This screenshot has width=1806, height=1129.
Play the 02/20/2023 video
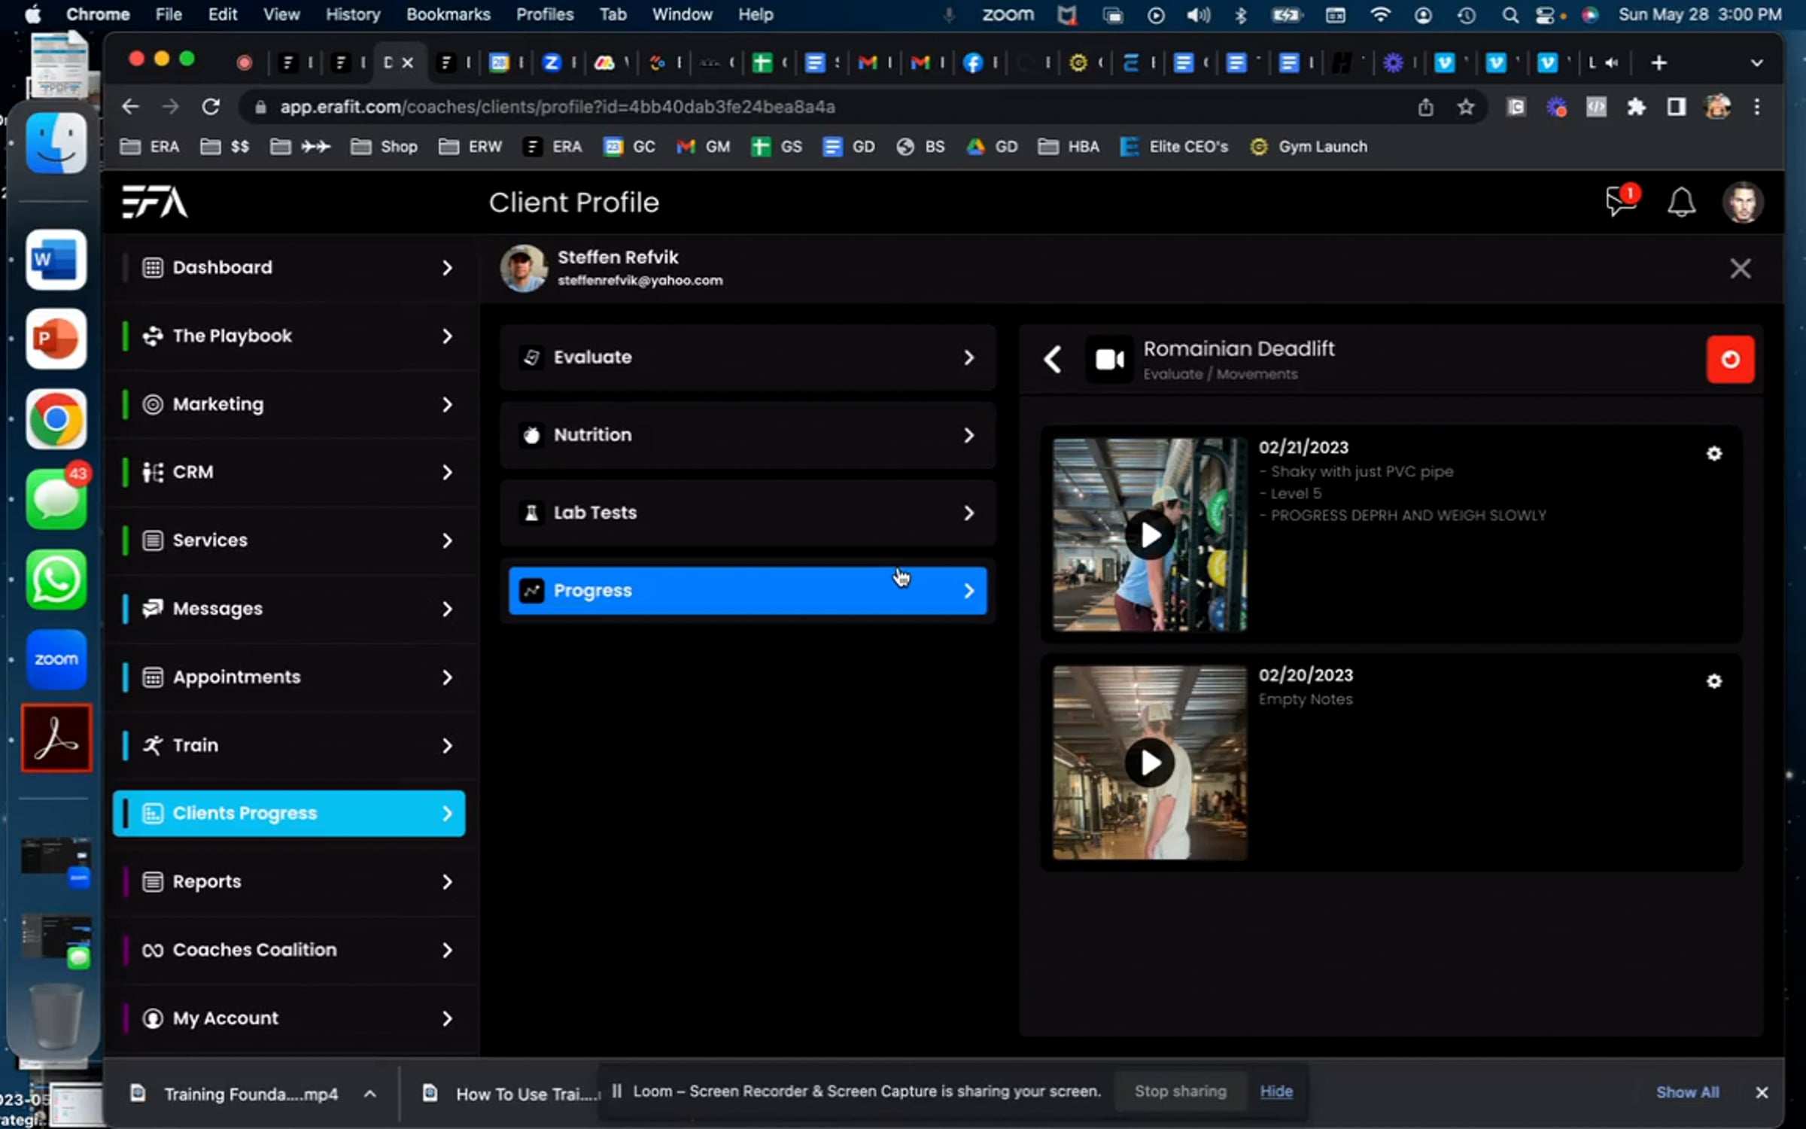click(1149, 762)
